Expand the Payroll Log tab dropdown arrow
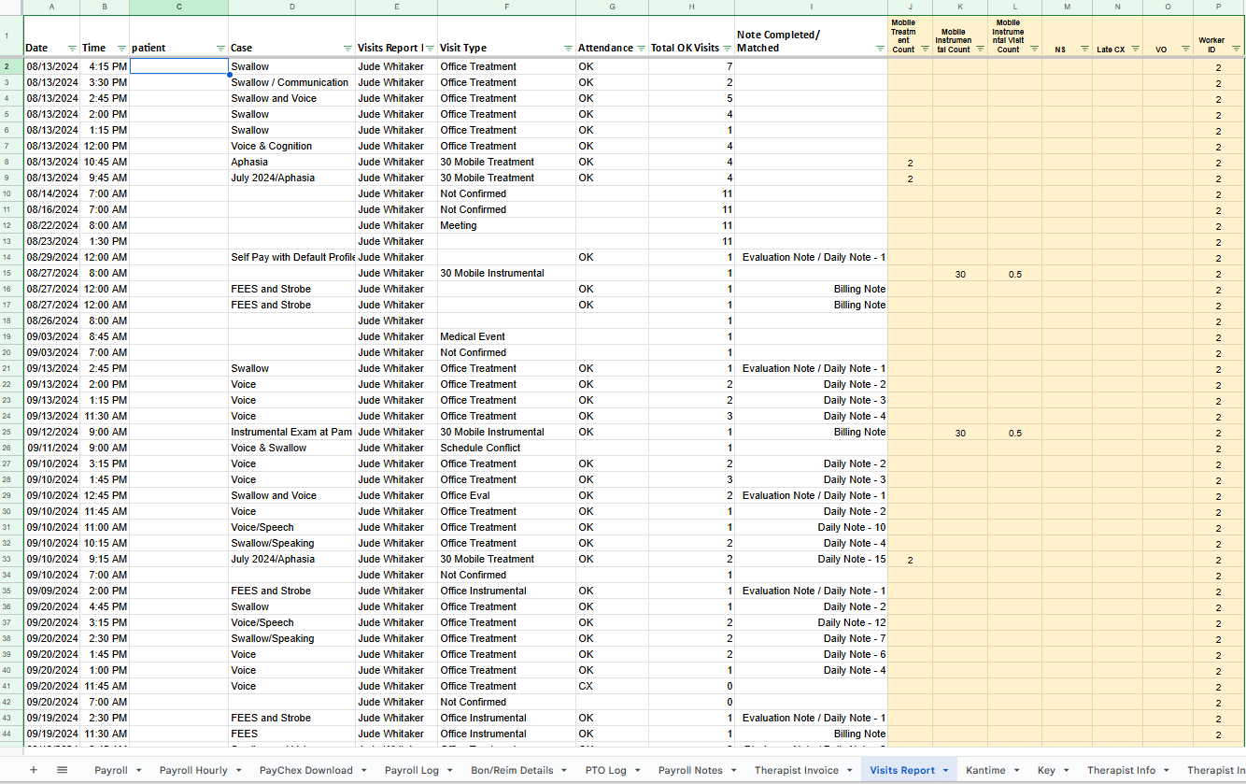Image resolution: width=1246 pixels, height=784 pixels. tap(450, 771)
